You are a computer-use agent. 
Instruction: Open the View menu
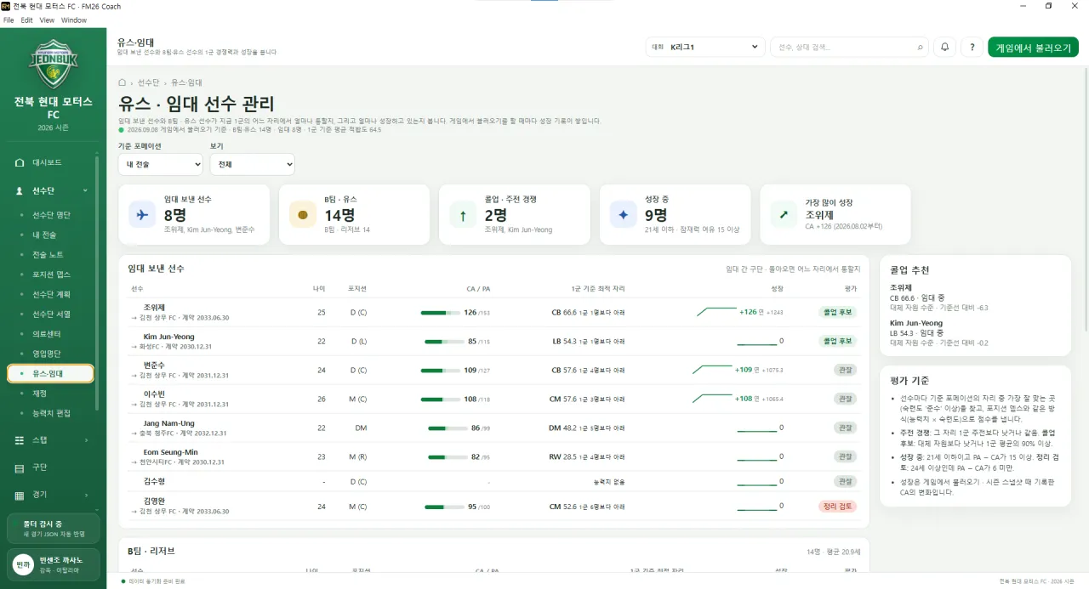(47, 20)
